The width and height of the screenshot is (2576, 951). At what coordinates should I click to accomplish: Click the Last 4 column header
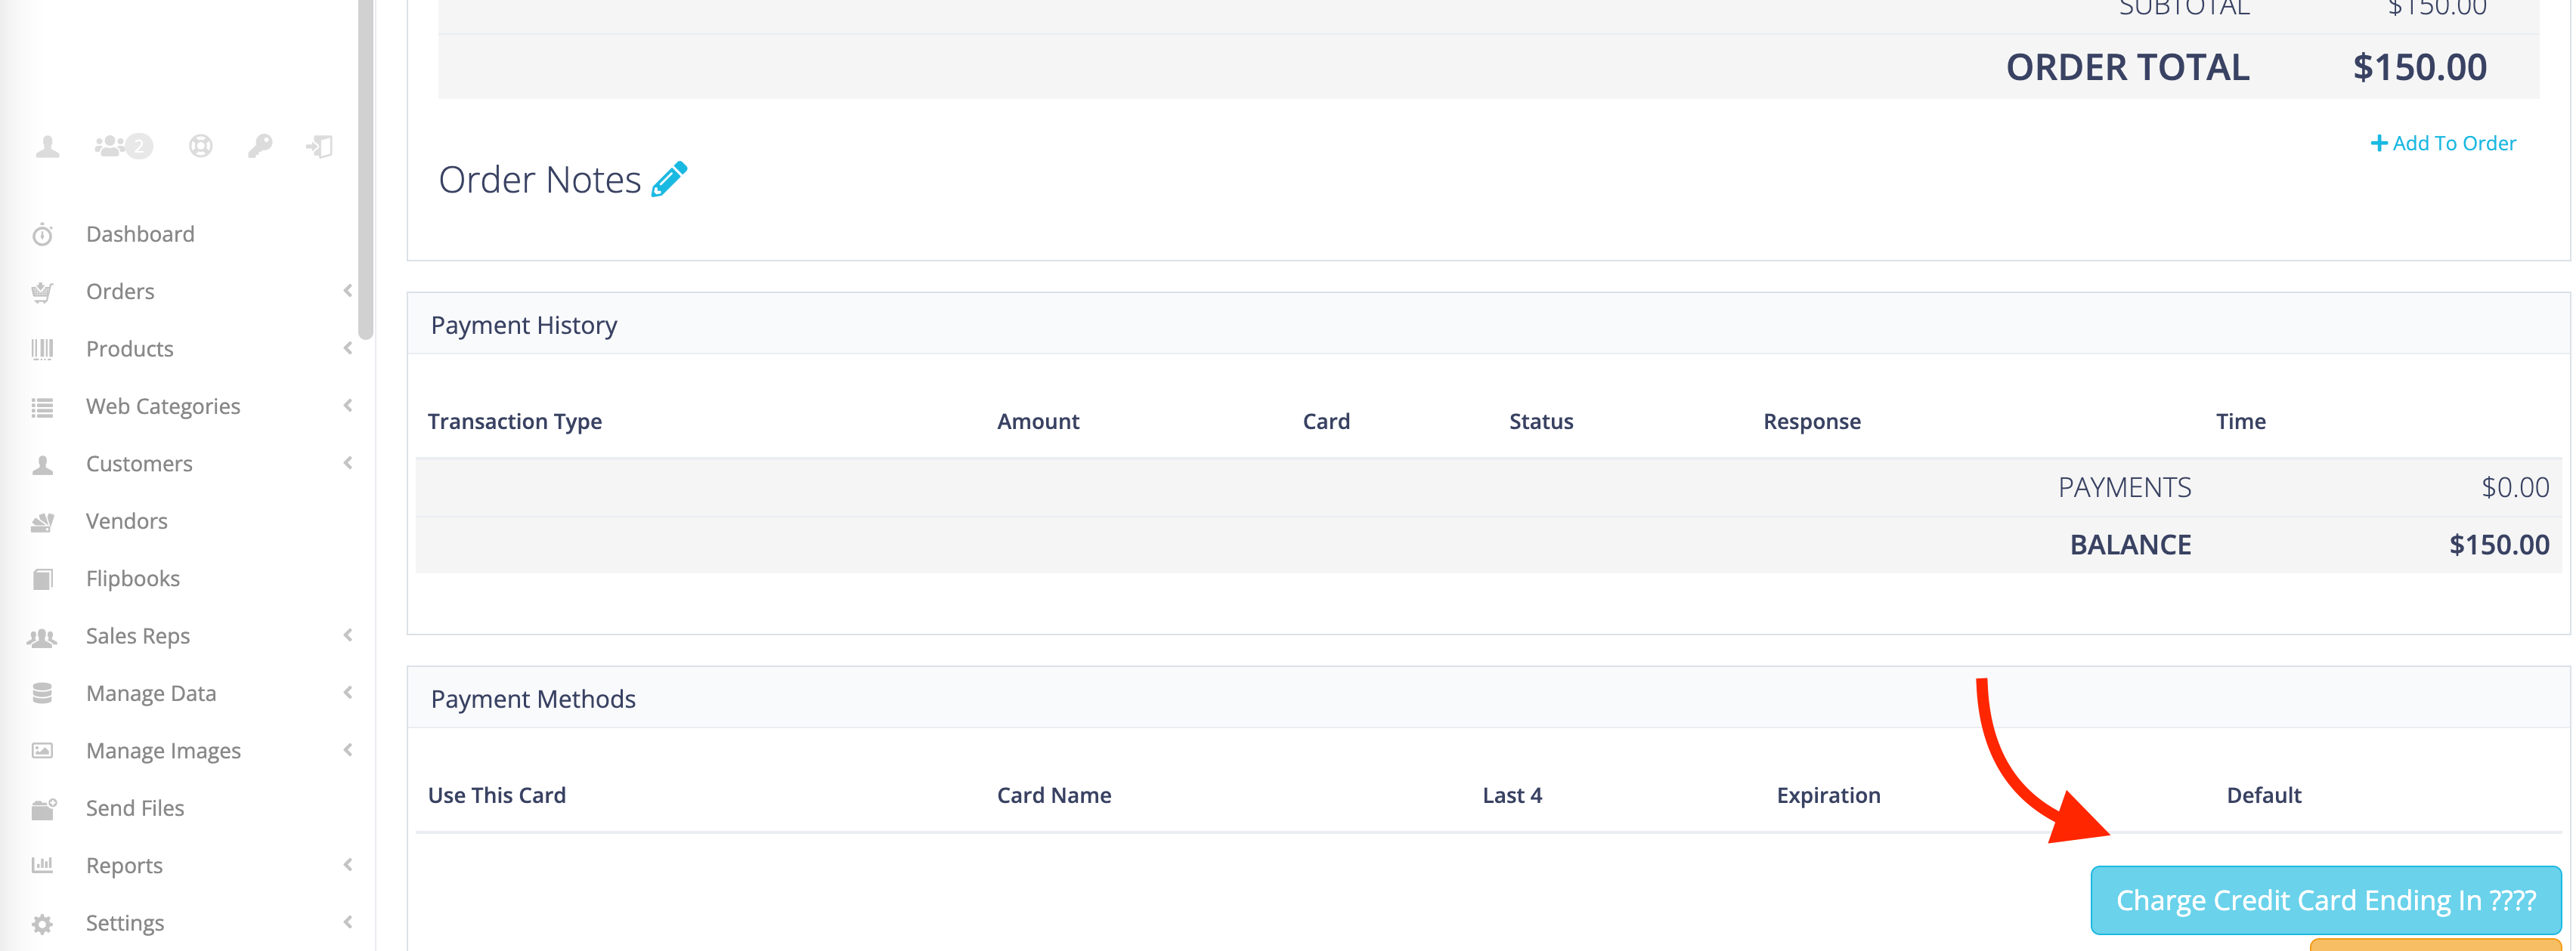pos(1512,795)
